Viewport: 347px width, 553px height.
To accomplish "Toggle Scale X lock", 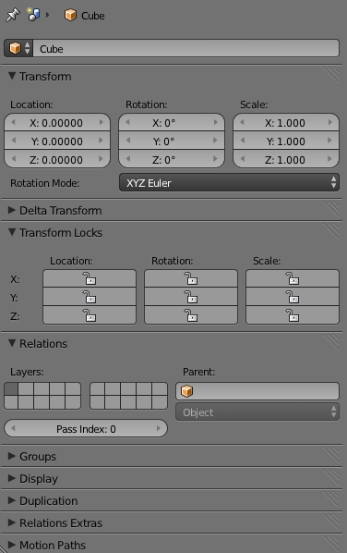I will coord(293,278).
